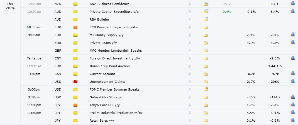
Task: Click the orange impact swatch for Tokyo Core CPI
Action: (75, 105)
